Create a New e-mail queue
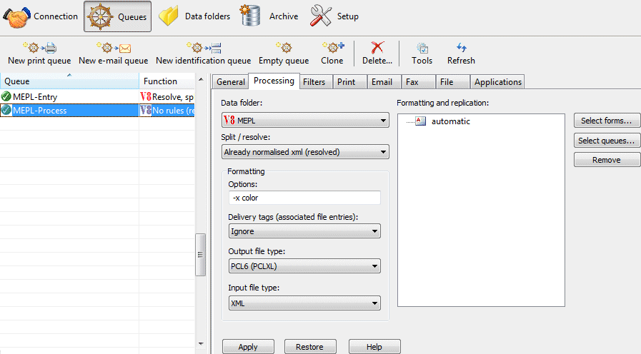Image resolution: width=641 pixels, height=354 pixels. point(113,54)
